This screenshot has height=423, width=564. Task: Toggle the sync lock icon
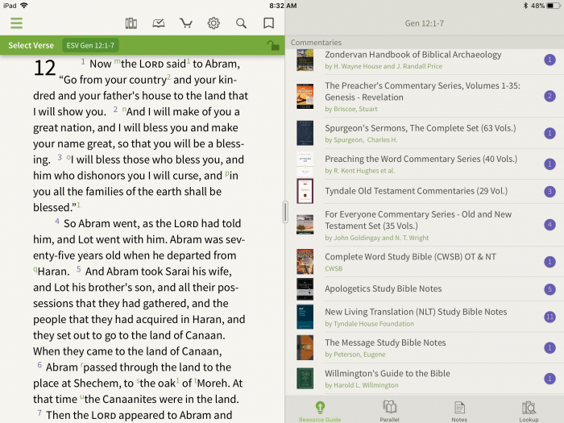(x=273, y=45)
